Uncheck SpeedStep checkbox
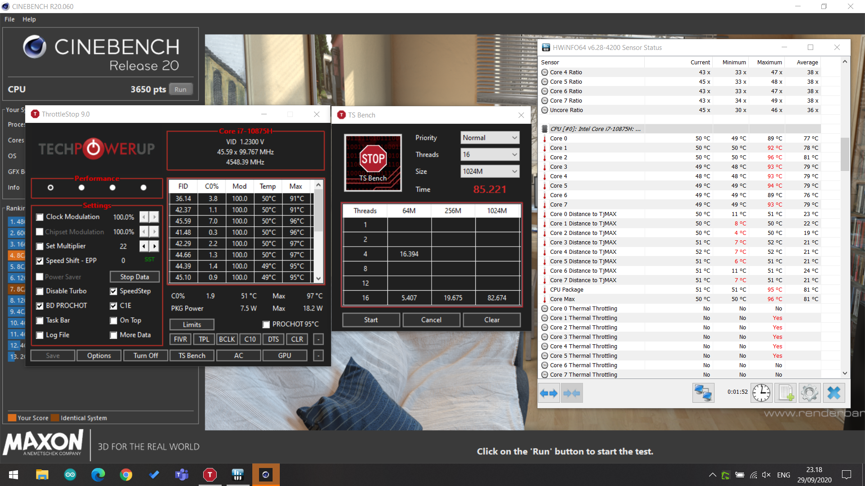Image resolution: width=865 pixels, height=486 pixels. click(114, 292)
